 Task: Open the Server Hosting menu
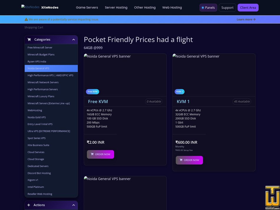pyautogui.click(x=116, y=7)
